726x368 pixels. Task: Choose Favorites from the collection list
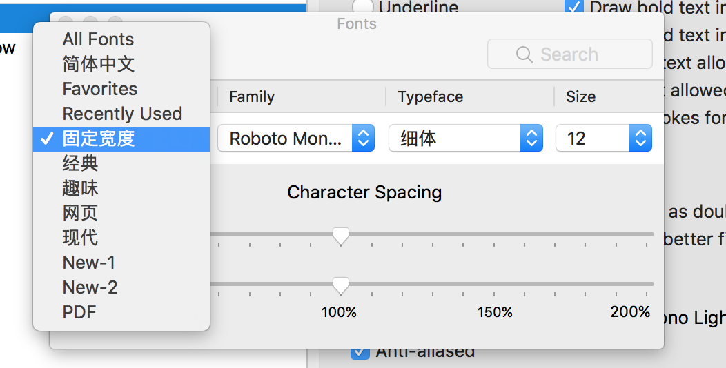click(100, 89)
